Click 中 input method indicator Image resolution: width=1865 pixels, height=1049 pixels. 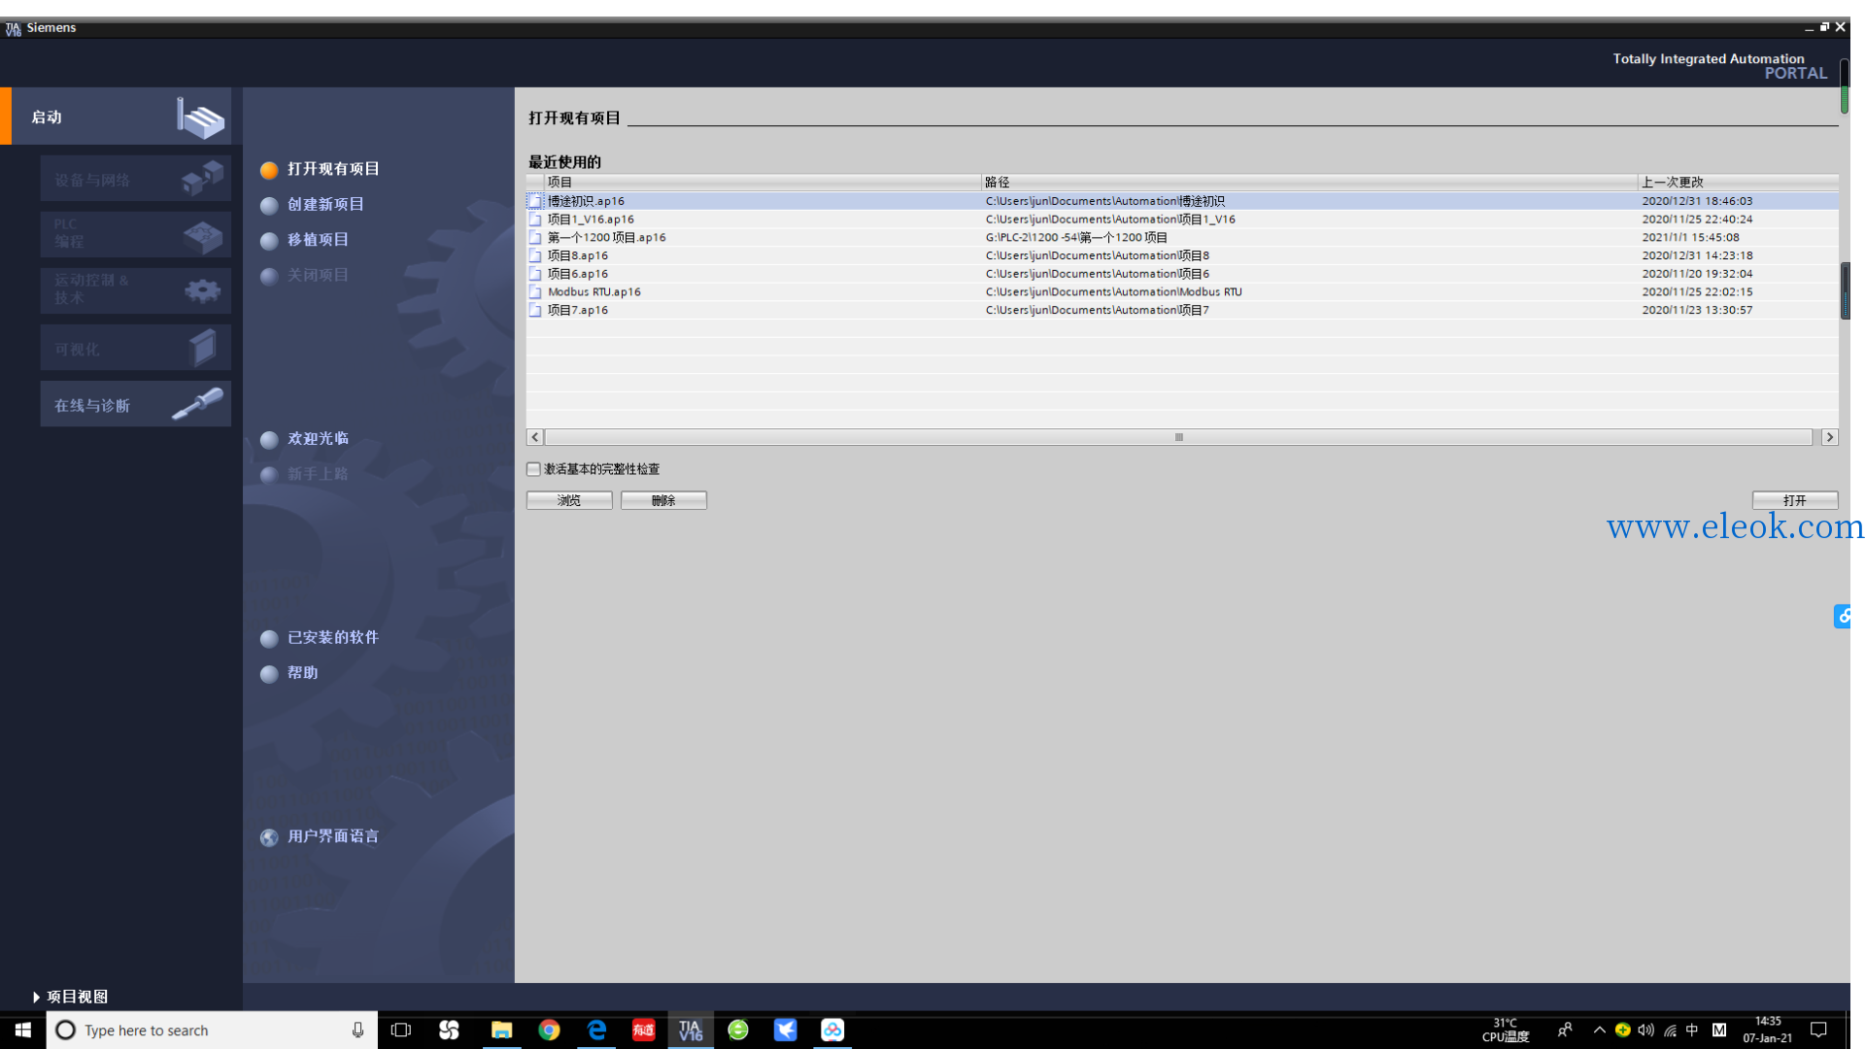[1692, 1030]
